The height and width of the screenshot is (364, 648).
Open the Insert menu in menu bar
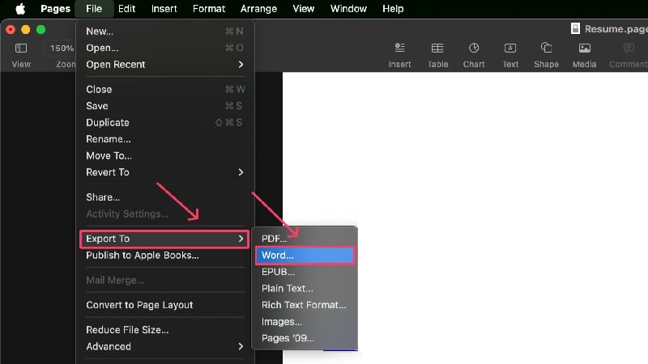point(164,9)
